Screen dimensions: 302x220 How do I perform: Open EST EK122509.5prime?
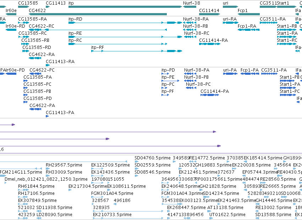click(x=110, y=165)
